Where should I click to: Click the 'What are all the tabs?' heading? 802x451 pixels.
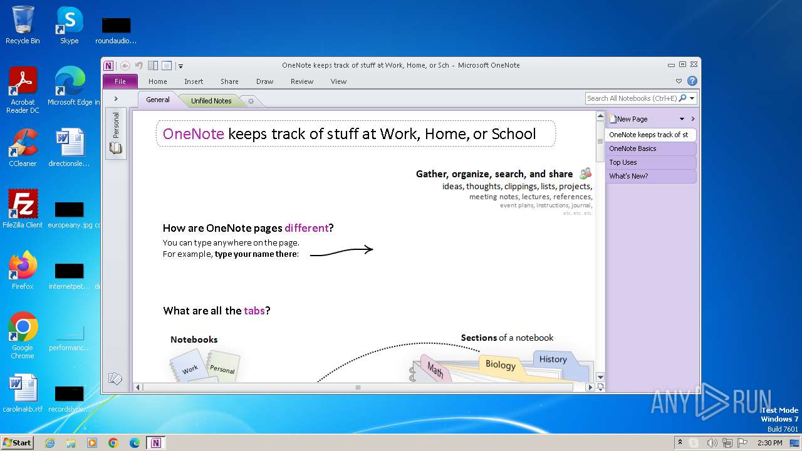(217, 311)
